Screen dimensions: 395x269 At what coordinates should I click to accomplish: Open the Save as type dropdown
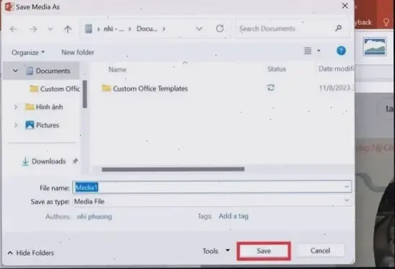pyautogui.click(x=347, y=200)
